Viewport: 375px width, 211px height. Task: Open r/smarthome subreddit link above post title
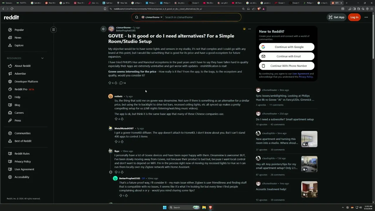123,28
